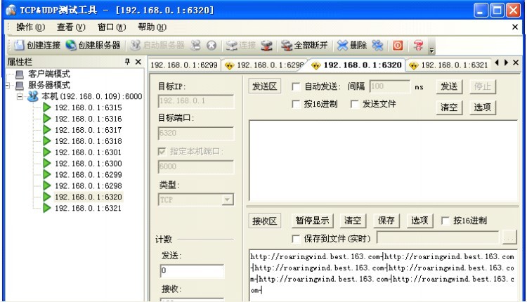Image resolution: width=527 pixels, height=302 pixels.
Task: Close the 属性栏 side panel
Action: [138, 62]
